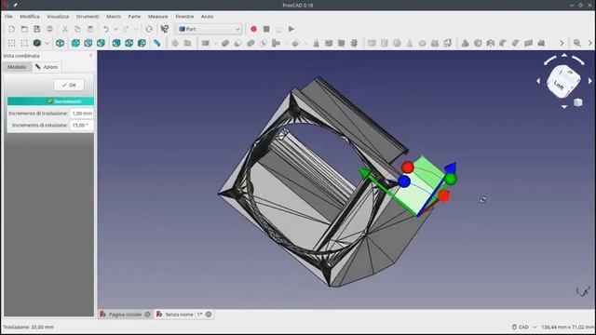Open a file using the folder icon
The height and width of the screenshot is (335, 596).
pos(24,29)
